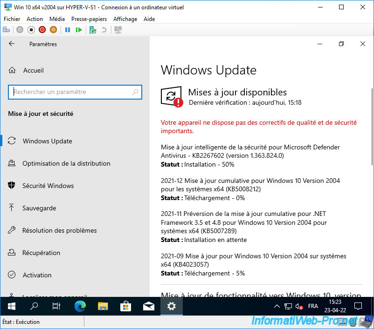
Task: Click the Ctrl+Alt+Del toolbar icon
Action: tap(6, 30)
